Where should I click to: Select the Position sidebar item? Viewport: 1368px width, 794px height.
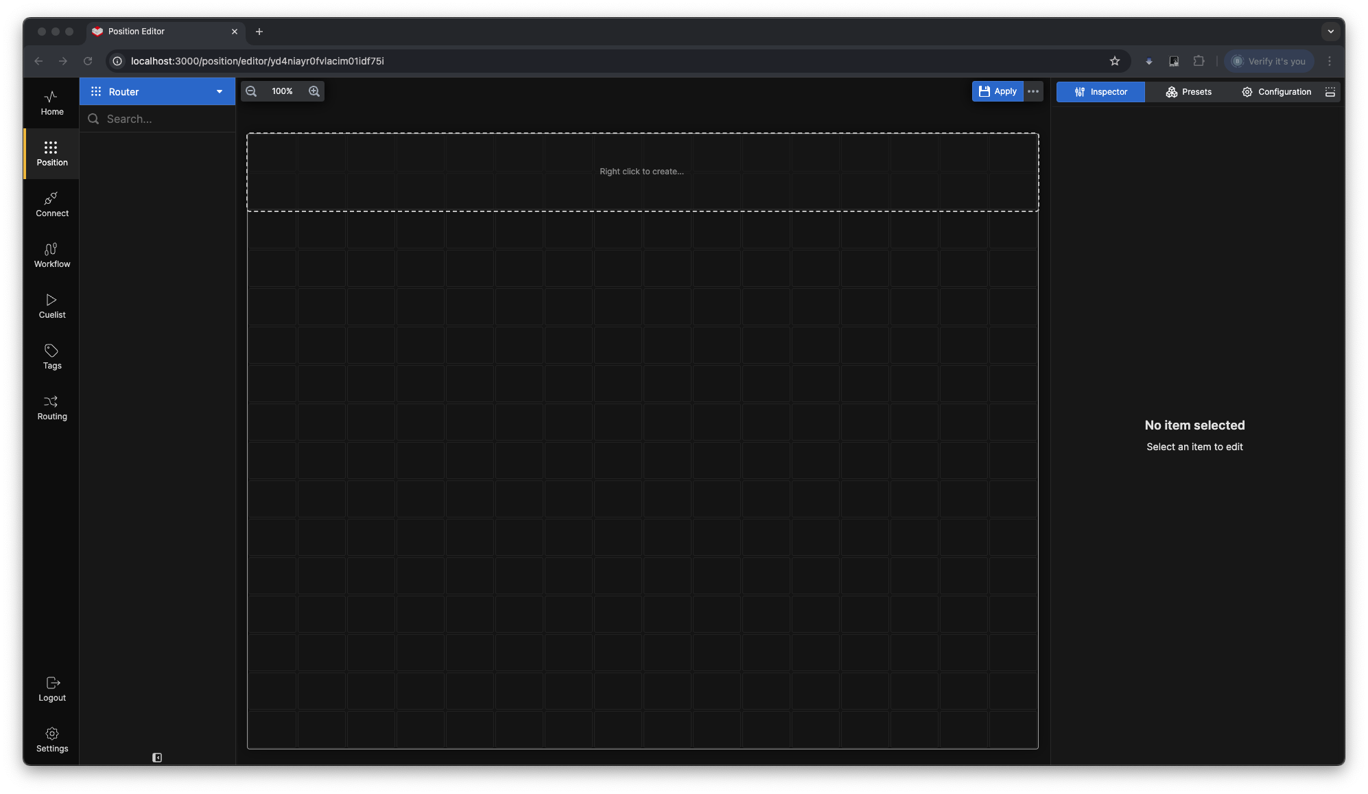(x=51, y=154)
